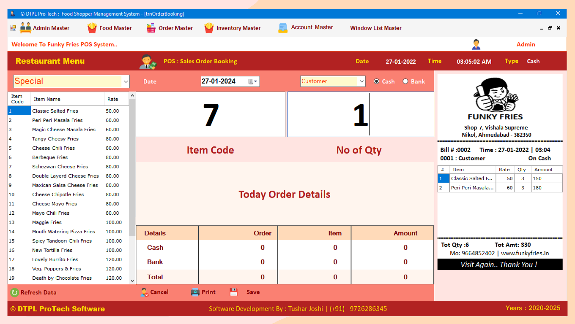Open the Order Master menu
This screenshot has height=324, width=575.
point(175,28)
